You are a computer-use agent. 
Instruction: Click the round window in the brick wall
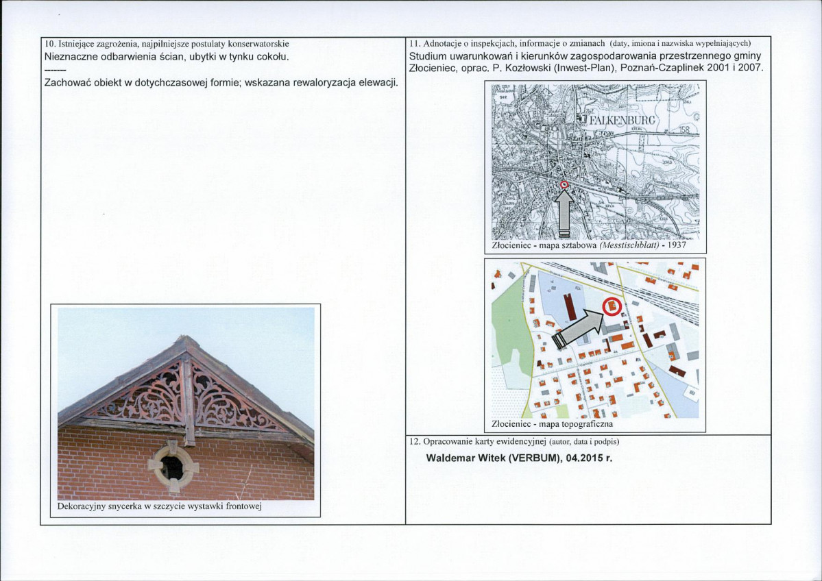coord(172,467)
